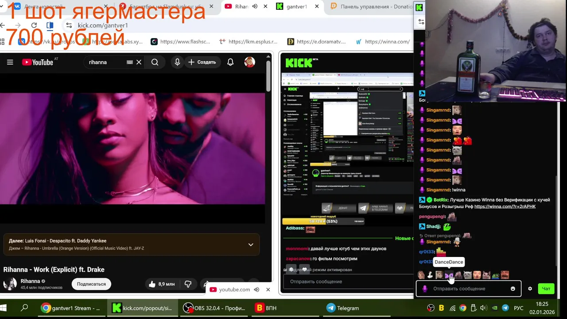
Task: Go to the YouTube home logo
Action: click(38, 62)
